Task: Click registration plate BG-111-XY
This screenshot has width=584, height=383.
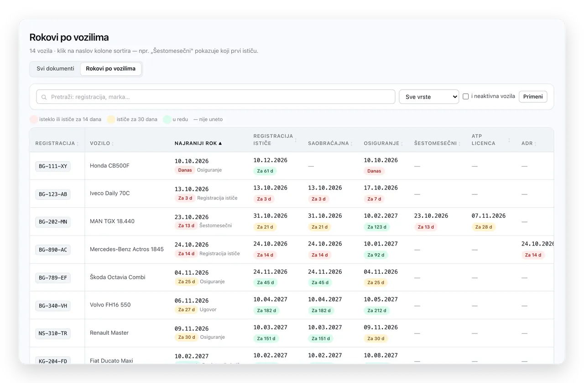Action: coord(53,166)
